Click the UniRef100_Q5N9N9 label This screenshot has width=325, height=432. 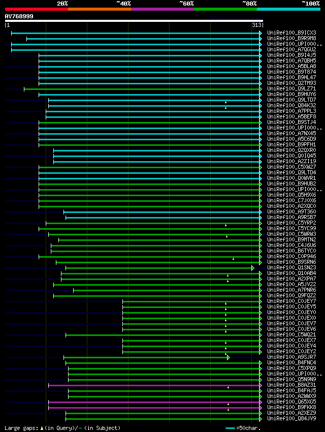(x=291, y=379)
